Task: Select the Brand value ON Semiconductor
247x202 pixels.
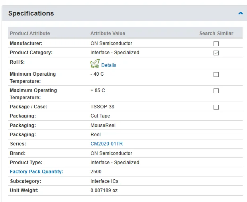Action: tap(111, 153)
